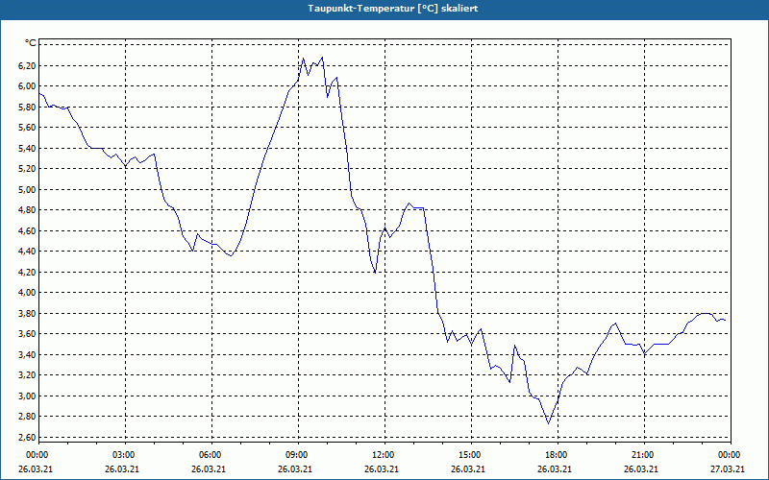Pick the 5,20 y-axis tick label
Viewport: 769px width, 480px height.
[x=28, y=169]
